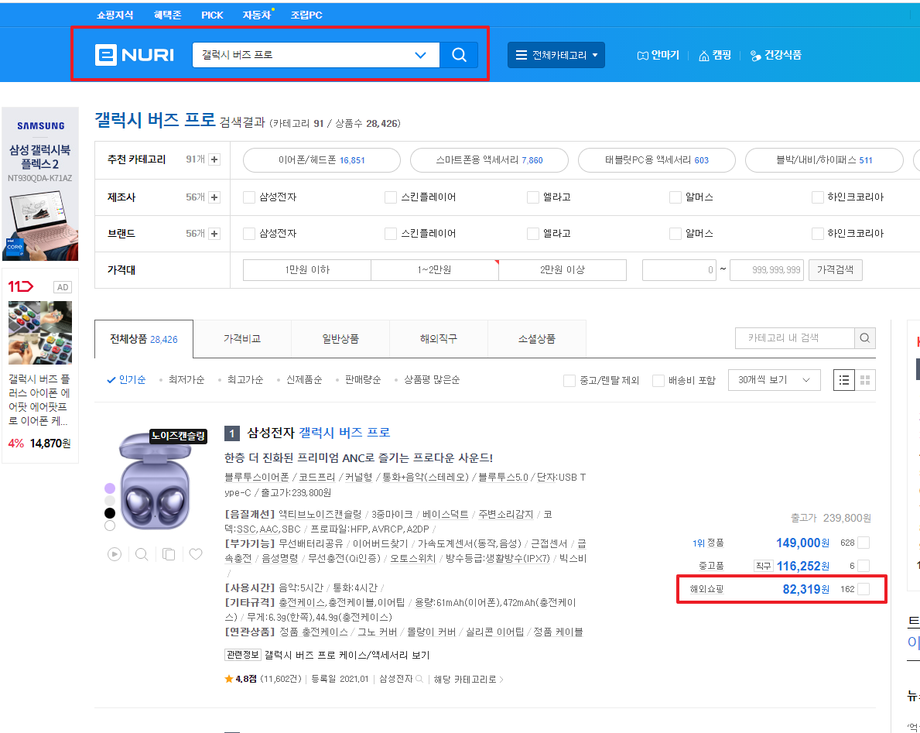Switch to 전체상품 tab
This screenshot has height=733, width=920.
pos(144,339)
